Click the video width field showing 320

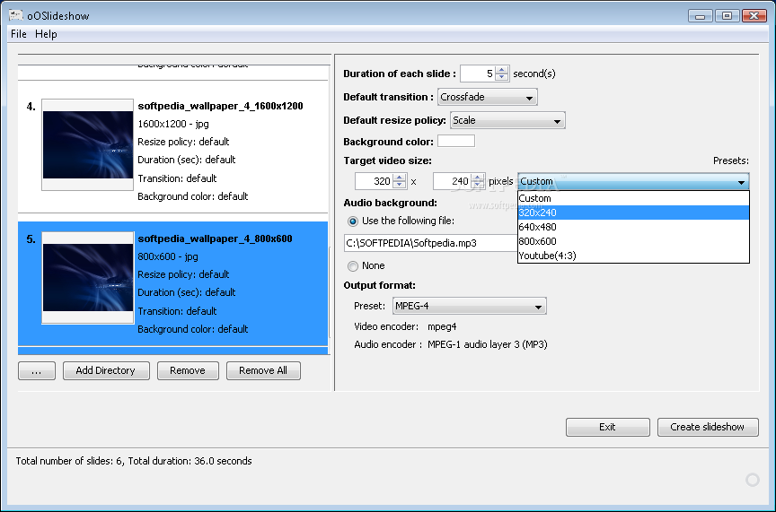click(x=374, y=181)
